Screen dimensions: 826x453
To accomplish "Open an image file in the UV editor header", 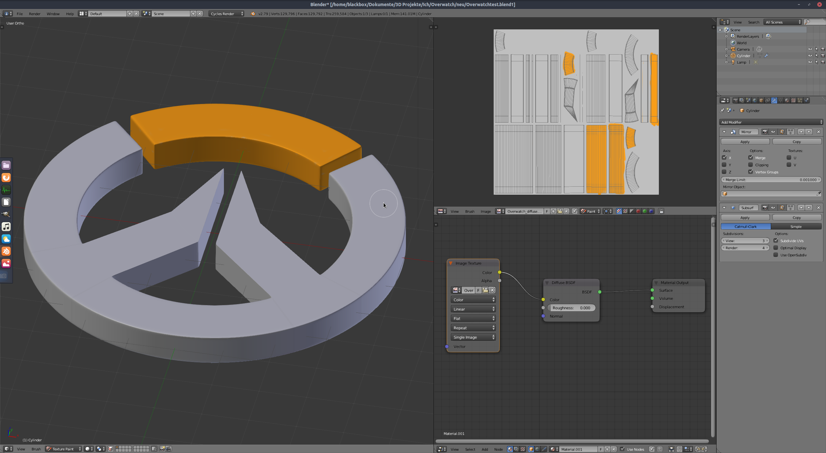I will [x=560, y=211].
